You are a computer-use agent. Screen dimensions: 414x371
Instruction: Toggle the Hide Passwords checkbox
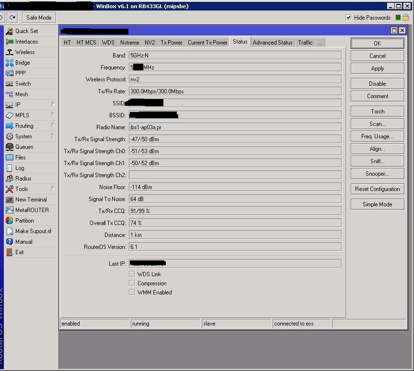pyautogui.click(x=348, y=18)
